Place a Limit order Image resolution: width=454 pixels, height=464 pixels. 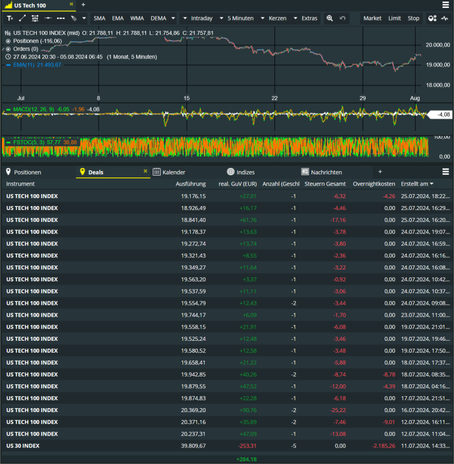pyautogui.click(x=395, y=18)
